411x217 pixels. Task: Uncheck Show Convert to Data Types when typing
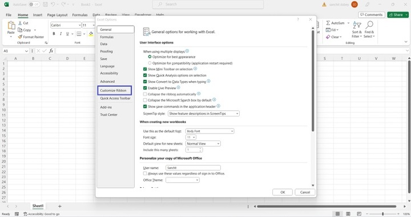[145, 82]
